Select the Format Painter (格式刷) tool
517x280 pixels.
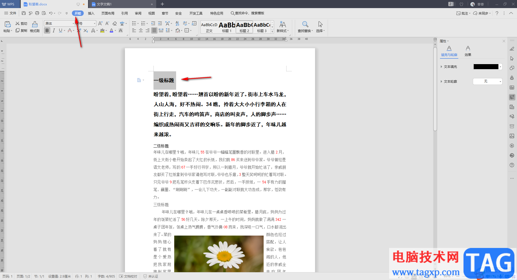[35, 27]
